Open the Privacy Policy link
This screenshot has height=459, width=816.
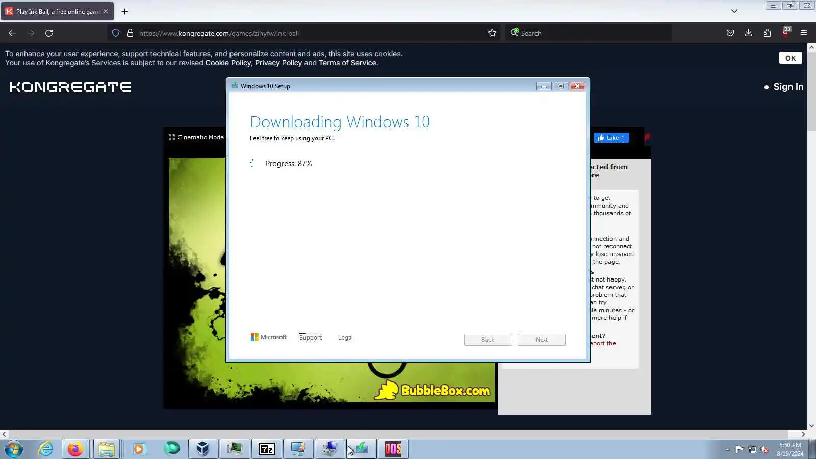[278, 63]
